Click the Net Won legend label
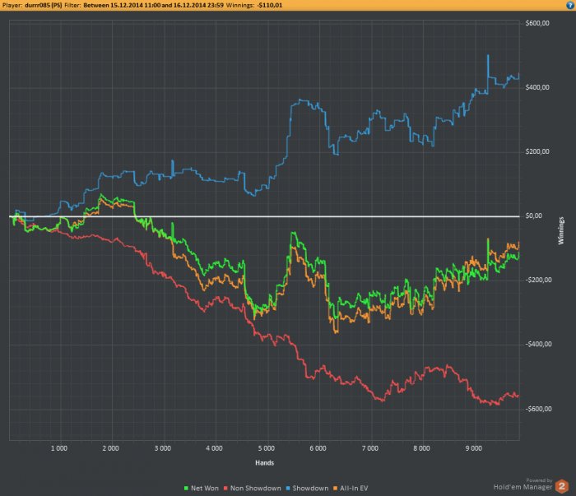The width and height of the screenshot is (576, 496). tap(205, 489)
